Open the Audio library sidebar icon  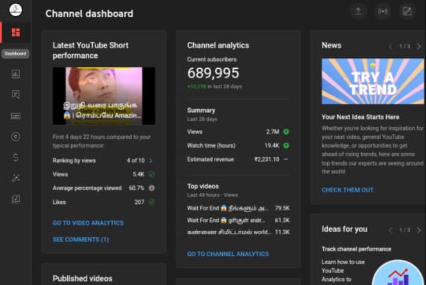click(x=16, y=199)
